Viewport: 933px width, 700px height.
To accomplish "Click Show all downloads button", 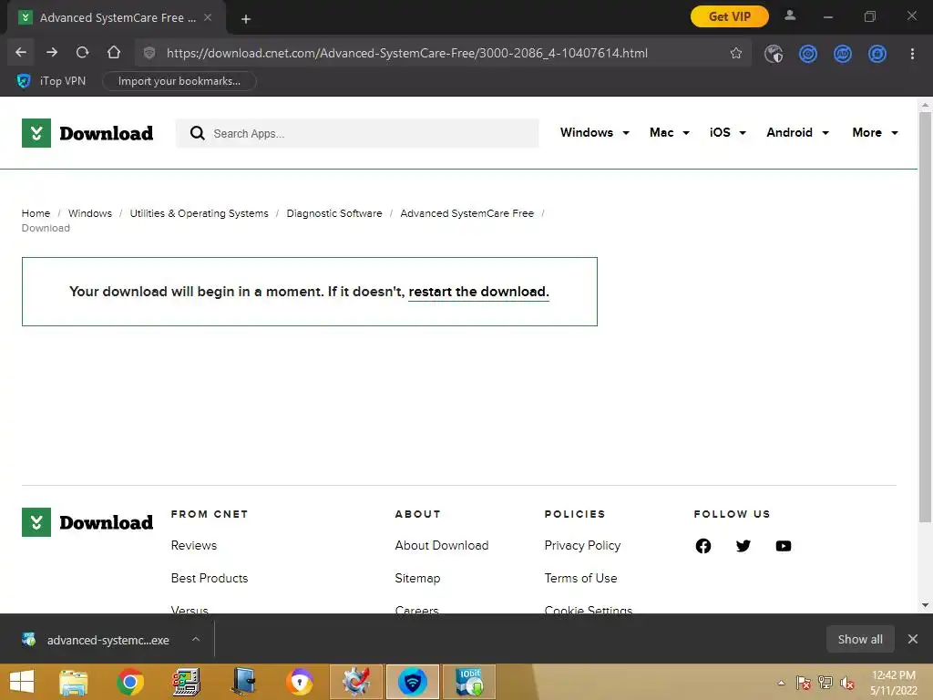I will 860,639.
